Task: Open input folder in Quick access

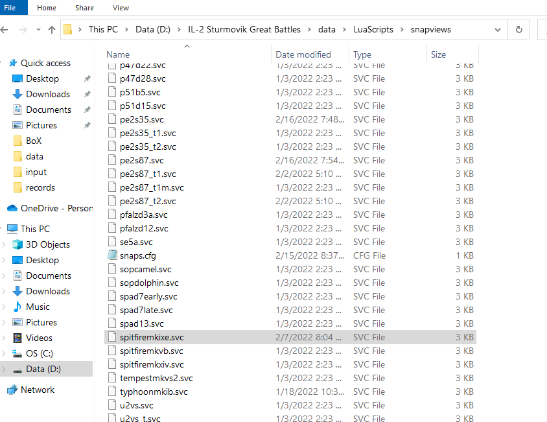Action: [x=36, y=172]
